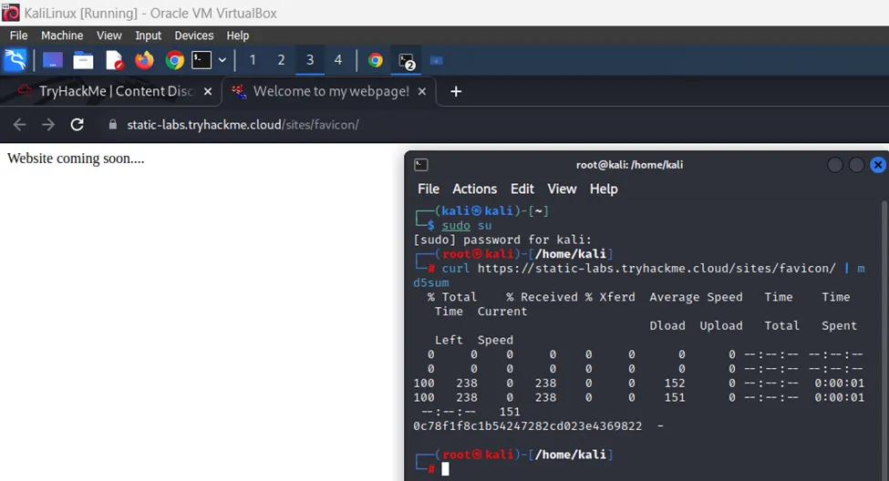Click the small blue taskbar window icon
889x481 pixels.
click(437, 61)
